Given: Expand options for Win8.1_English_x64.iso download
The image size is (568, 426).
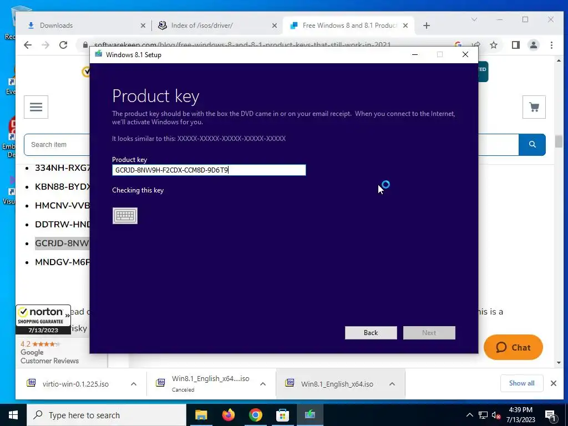Looking at the screenshot, I should click(392, 384).
